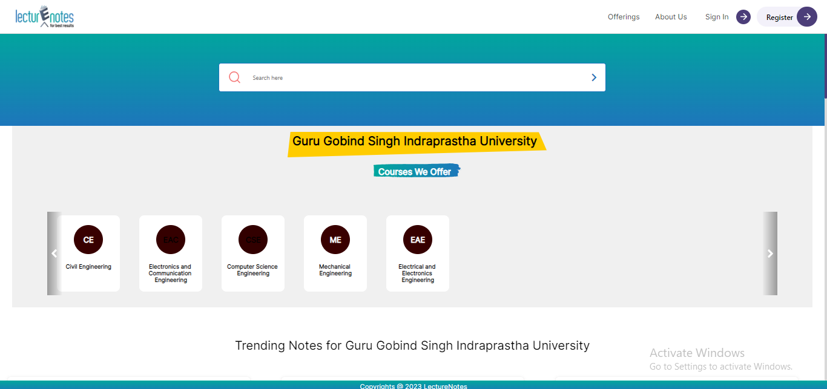Click the LectureNotes logo
Image resolution: width=827 pixels, height=389 pixels.
pos(45,17)
